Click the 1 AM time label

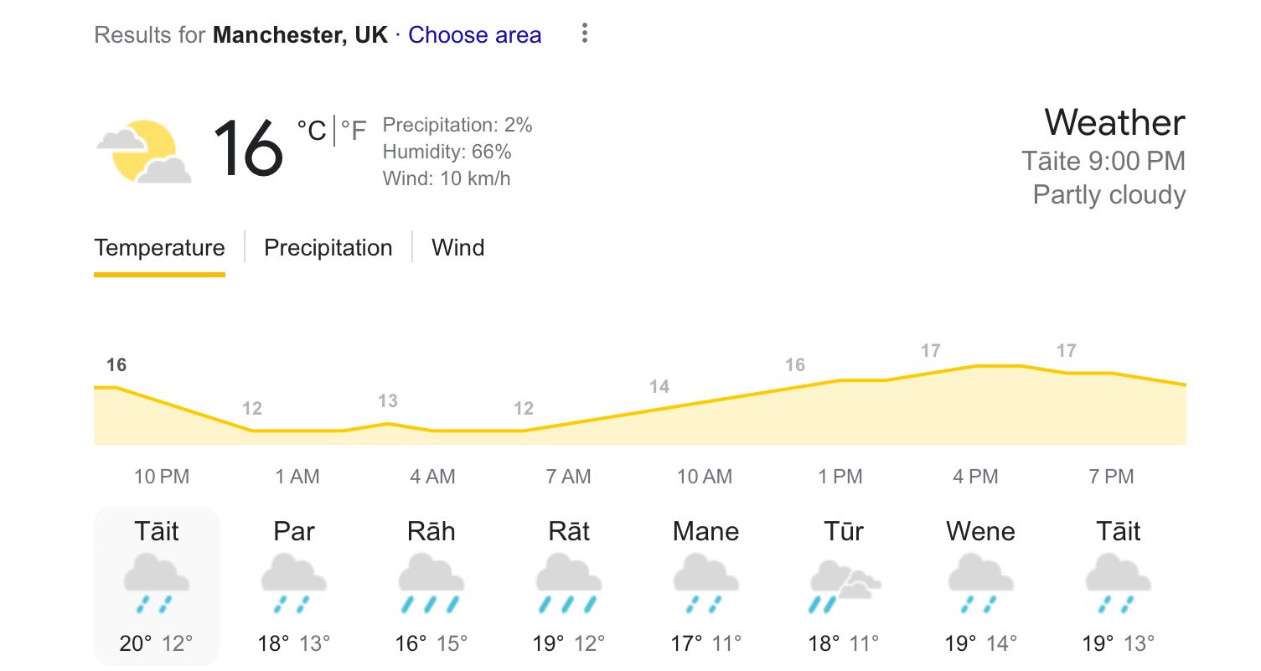pyautogui.click(x=297, y=477)
